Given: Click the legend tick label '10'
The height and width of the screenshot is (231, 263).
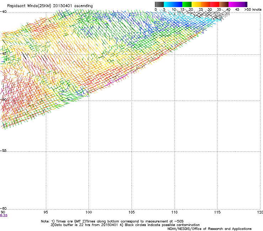Looking at the screenshot, I should point(174,10).
